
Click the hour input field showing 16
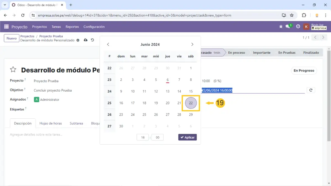pyautogui.click(x=143, y=137)
